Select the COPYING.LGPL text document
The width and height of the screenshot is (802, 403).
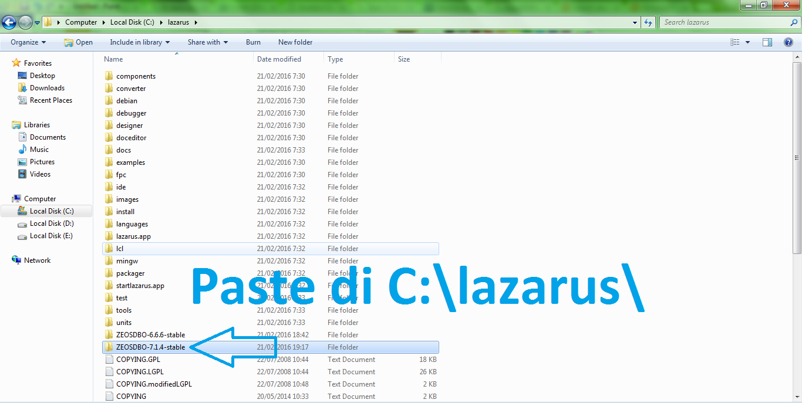140,372
